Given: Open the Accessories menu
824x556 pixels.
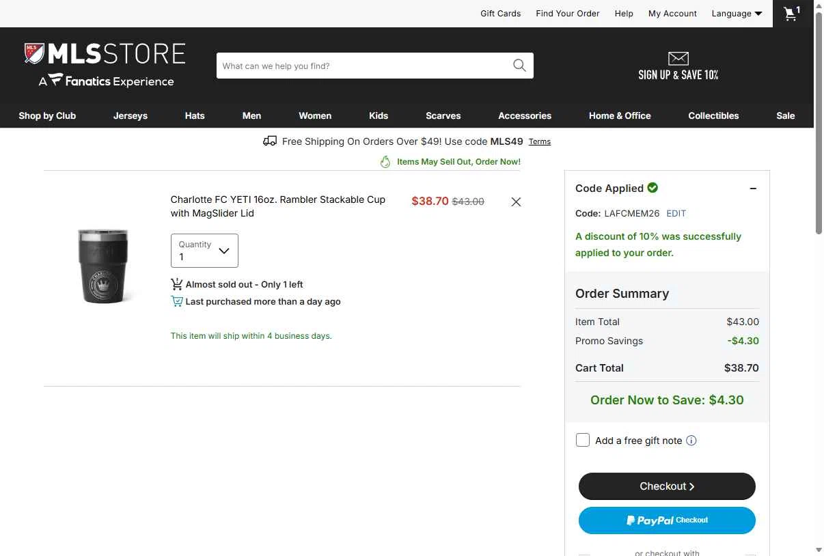Looking at the screenshot, I should click(x=525, y=115).
